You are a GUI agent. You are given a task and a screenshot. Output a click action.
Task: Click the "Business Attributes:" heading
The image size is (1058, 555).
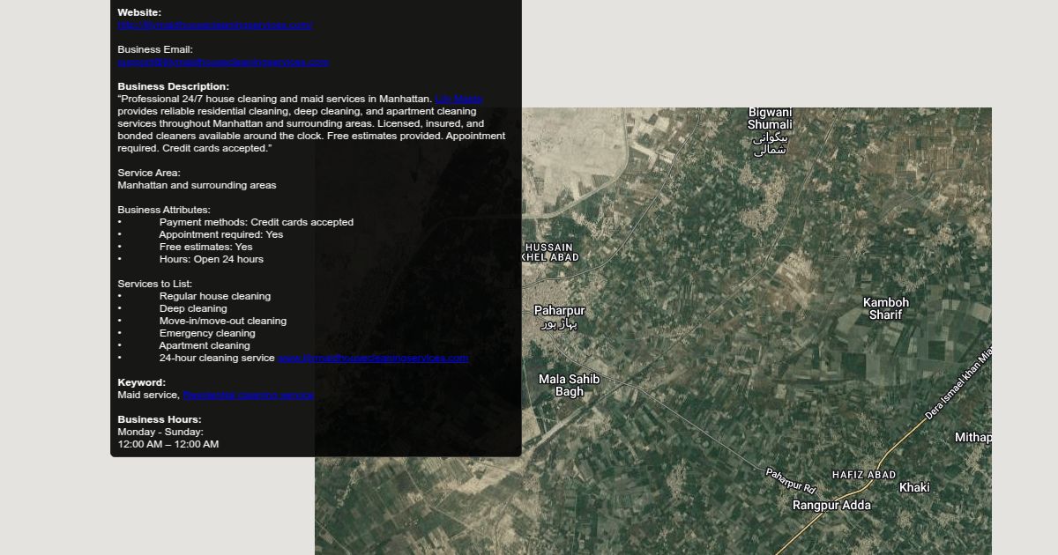tap(164, 211)
